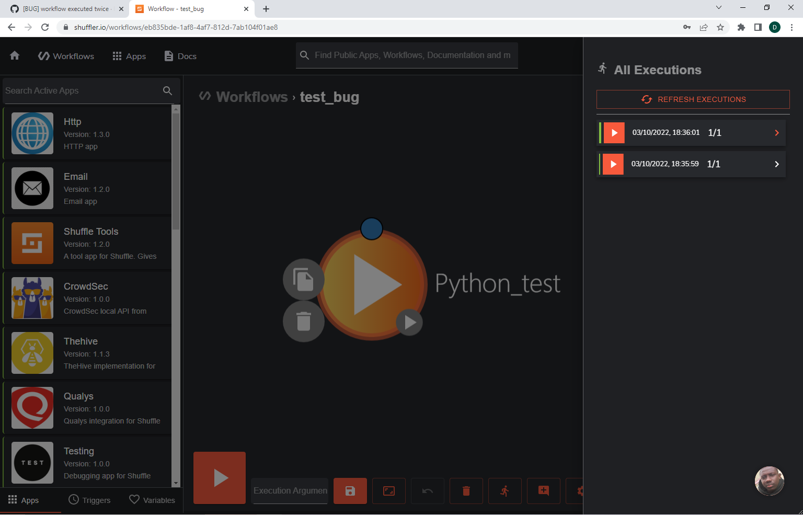The image size is (803, 515).
Task: Click the fullscreen fit icon in the toolbar
Action: point(388,490)
